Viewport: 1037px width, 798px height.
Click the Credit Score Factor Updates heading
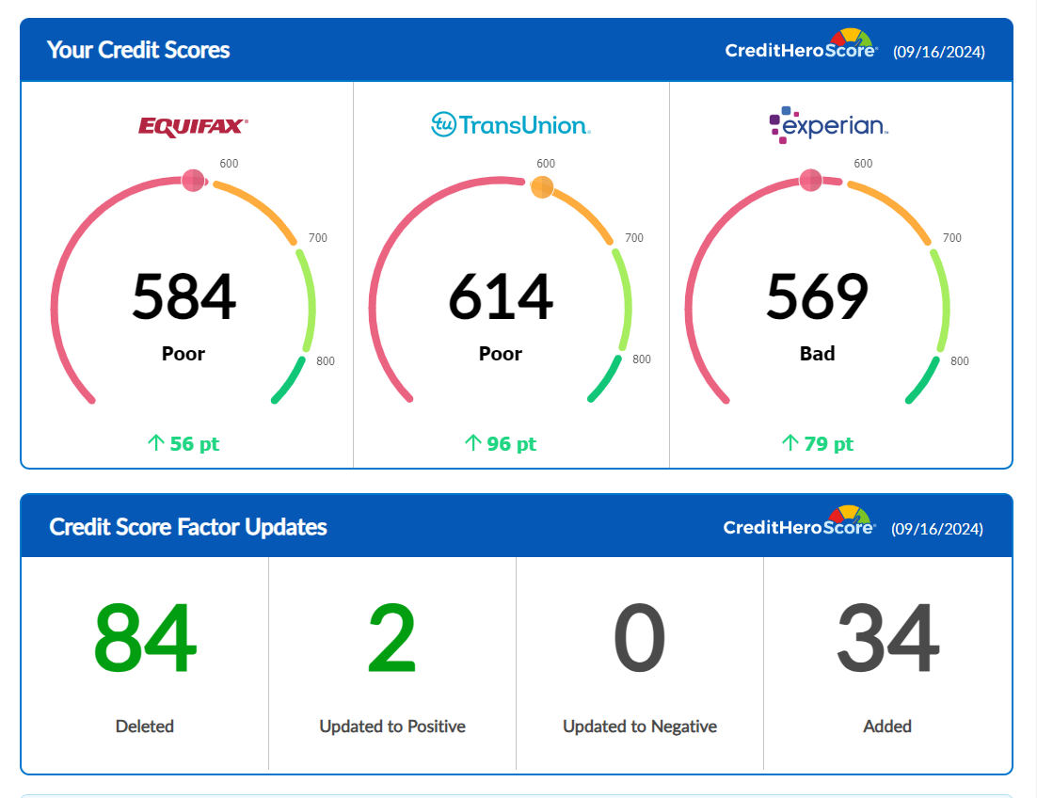pyautogui.click(x=188, y=527)
